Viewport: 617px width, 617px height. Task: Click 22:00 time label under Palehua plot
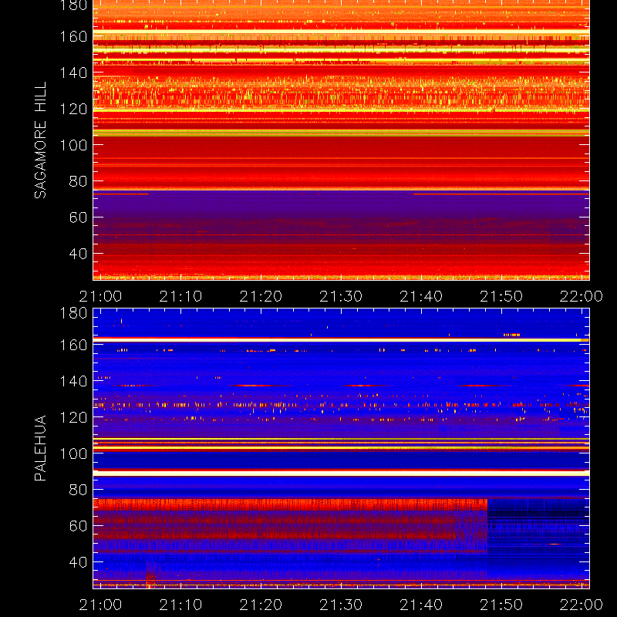tap(582, 605)
